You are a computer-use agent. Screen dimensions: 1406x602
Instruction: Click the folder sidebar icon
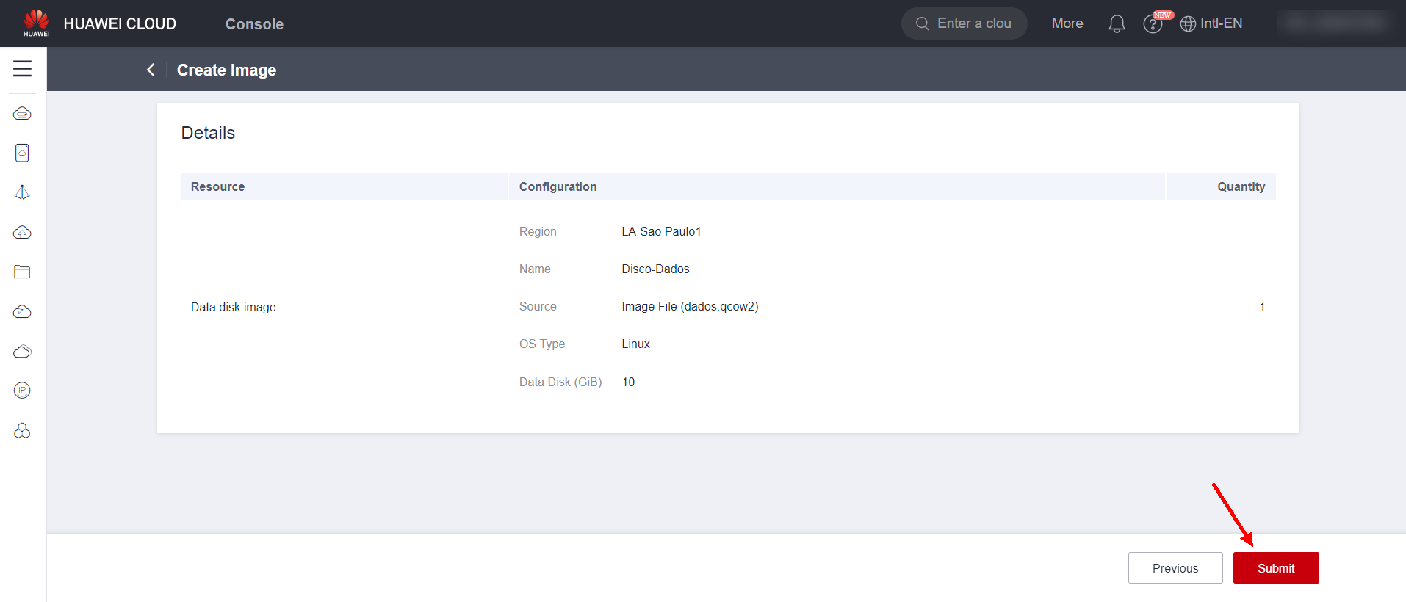coord(23,272)
